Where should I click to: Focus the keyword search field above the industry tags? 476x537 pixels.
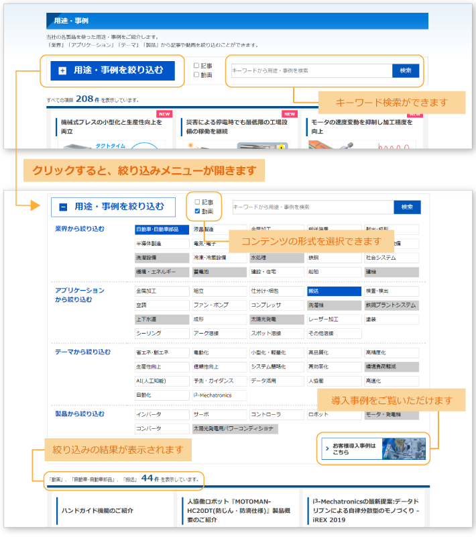313,207
